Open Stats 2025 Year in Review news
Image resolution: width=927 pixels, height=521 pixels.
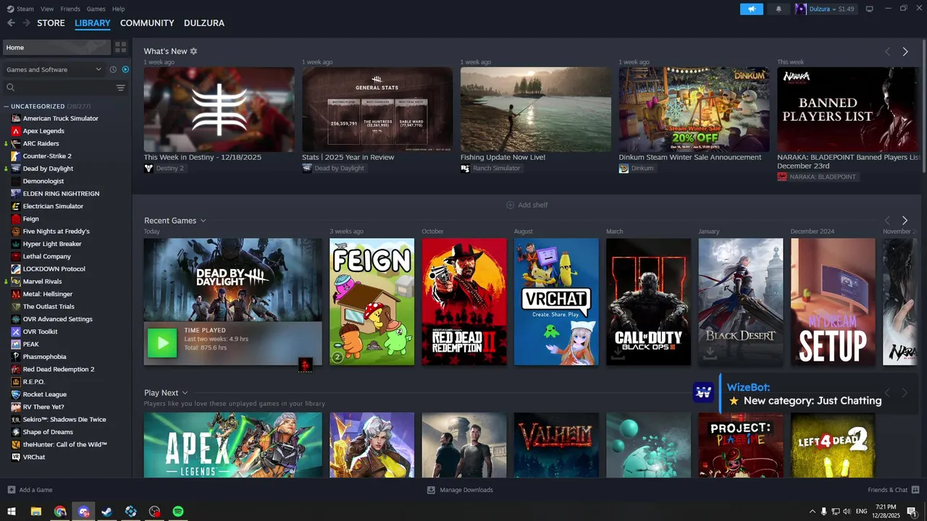pyautogui.click(x=377, y=109)
